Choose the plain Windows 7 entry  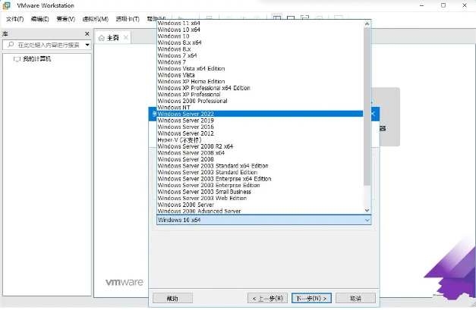(x=260, y=62)
